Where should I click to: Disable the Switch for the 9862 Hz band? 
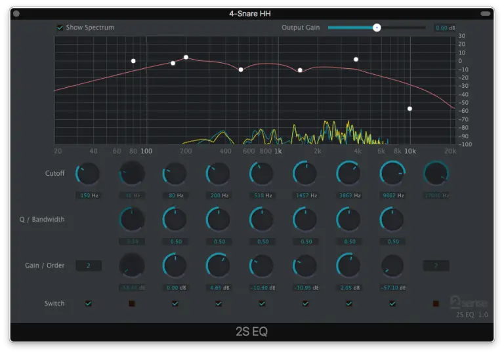coord(392,304)
